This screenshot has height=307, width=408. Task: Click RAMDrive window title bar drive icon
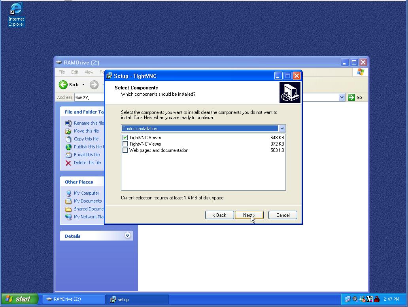pyautogui.click(x=59, y=62)
